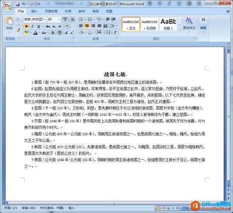Switch to the 页面布局 tab

(51, 11)
